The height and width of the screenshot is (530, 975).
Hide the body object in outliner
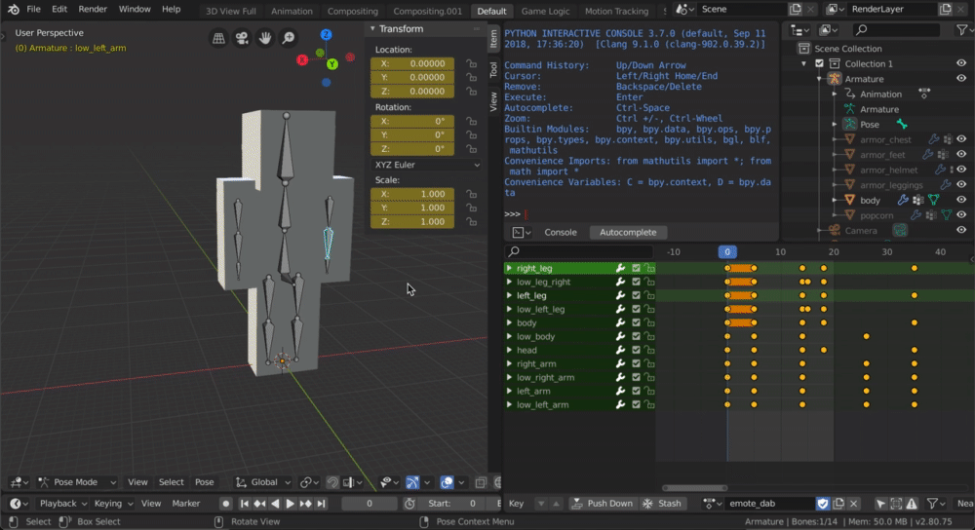[x=961, y=200]
